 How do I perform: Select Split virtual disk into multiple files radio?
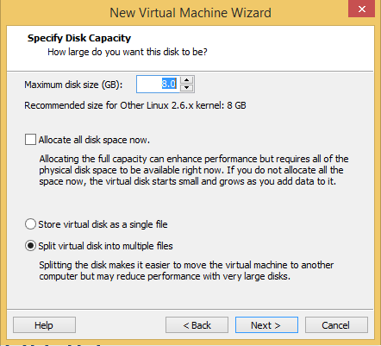tap(30, 246)
